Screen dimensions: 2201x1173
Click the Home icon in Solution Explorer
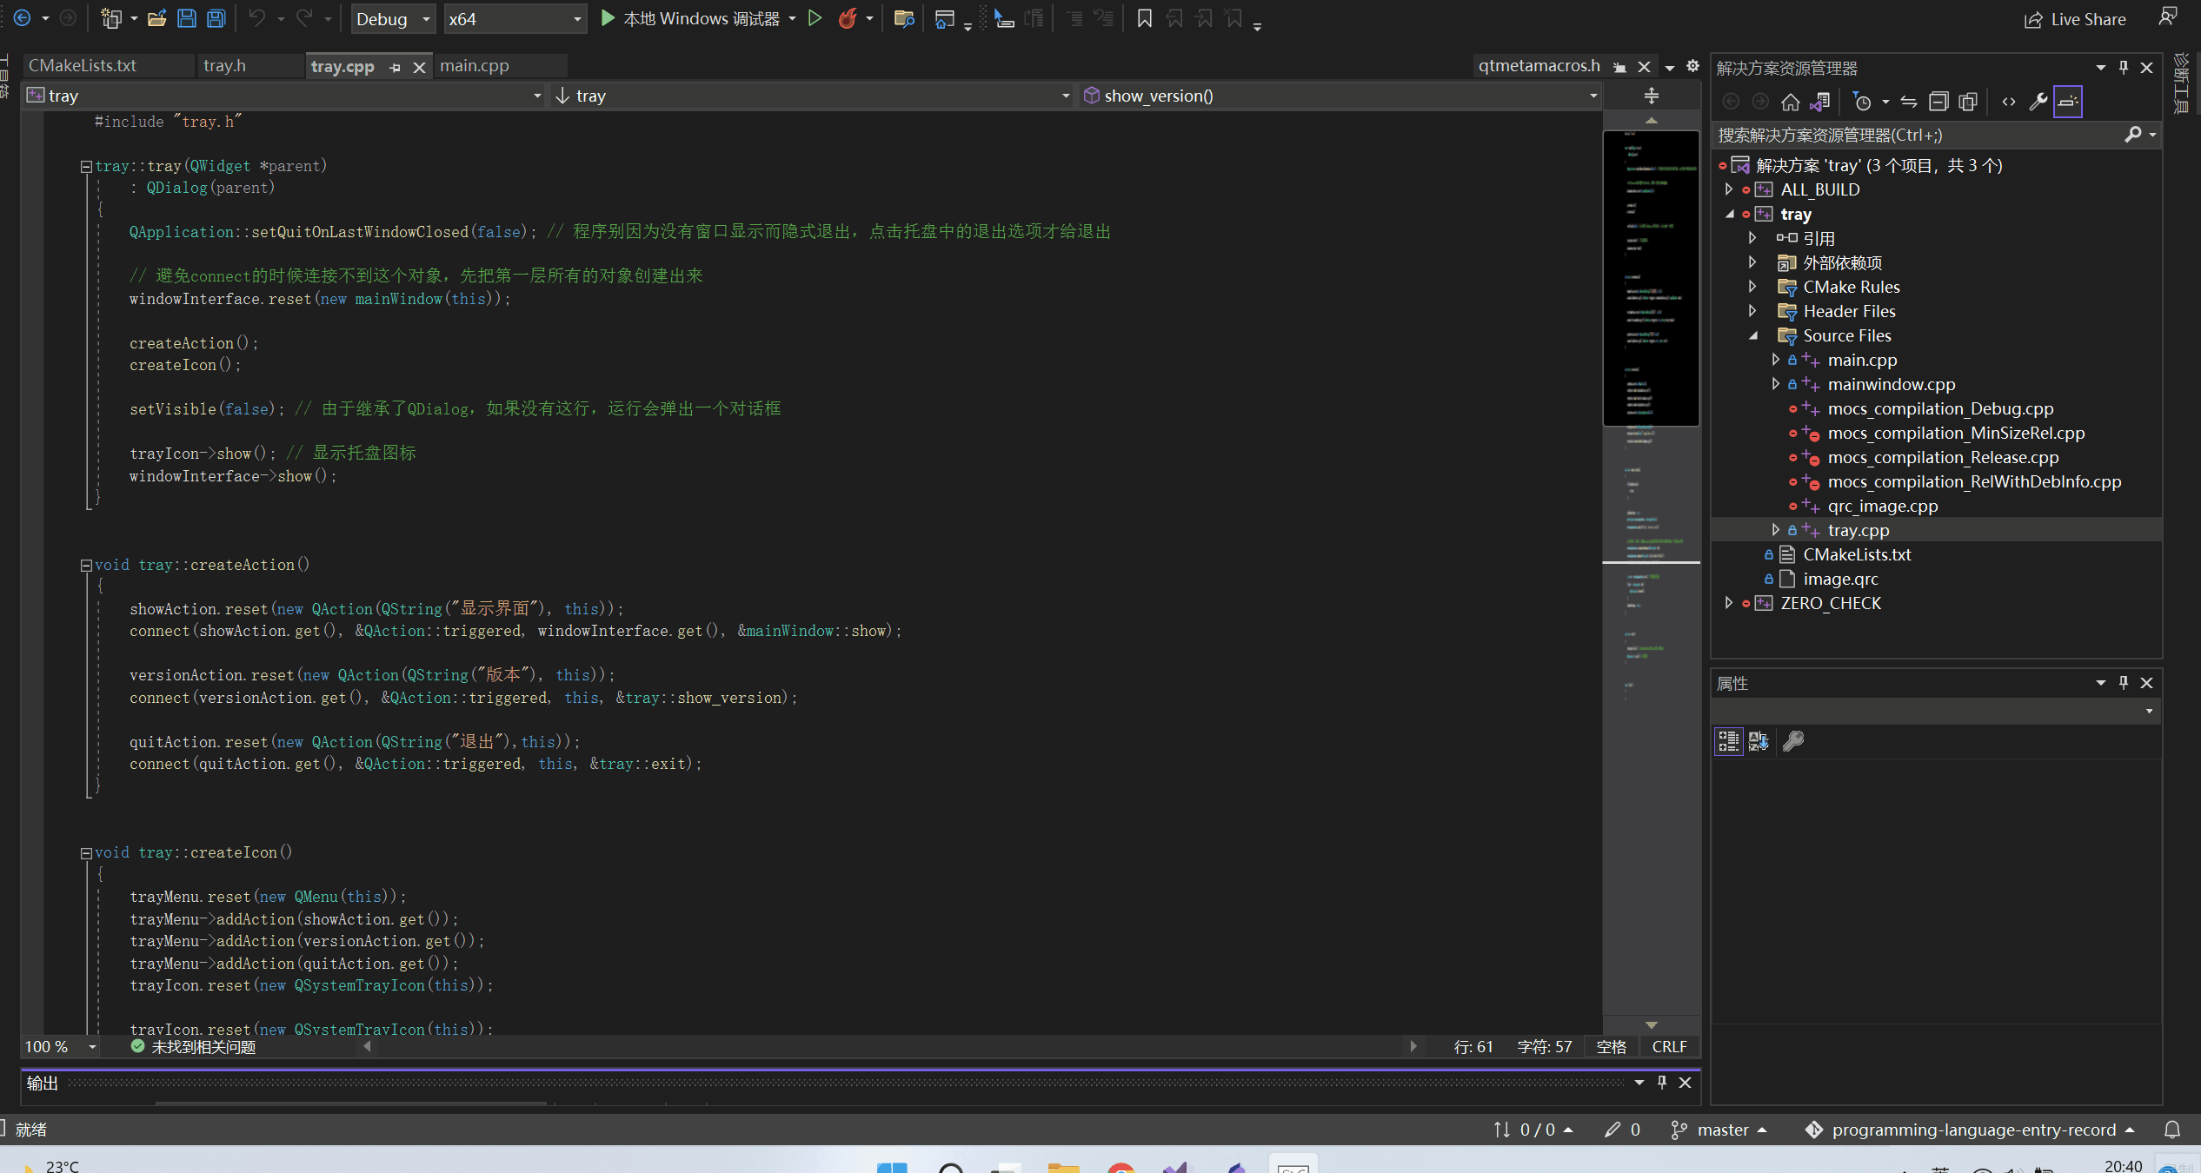(1790, 102)
